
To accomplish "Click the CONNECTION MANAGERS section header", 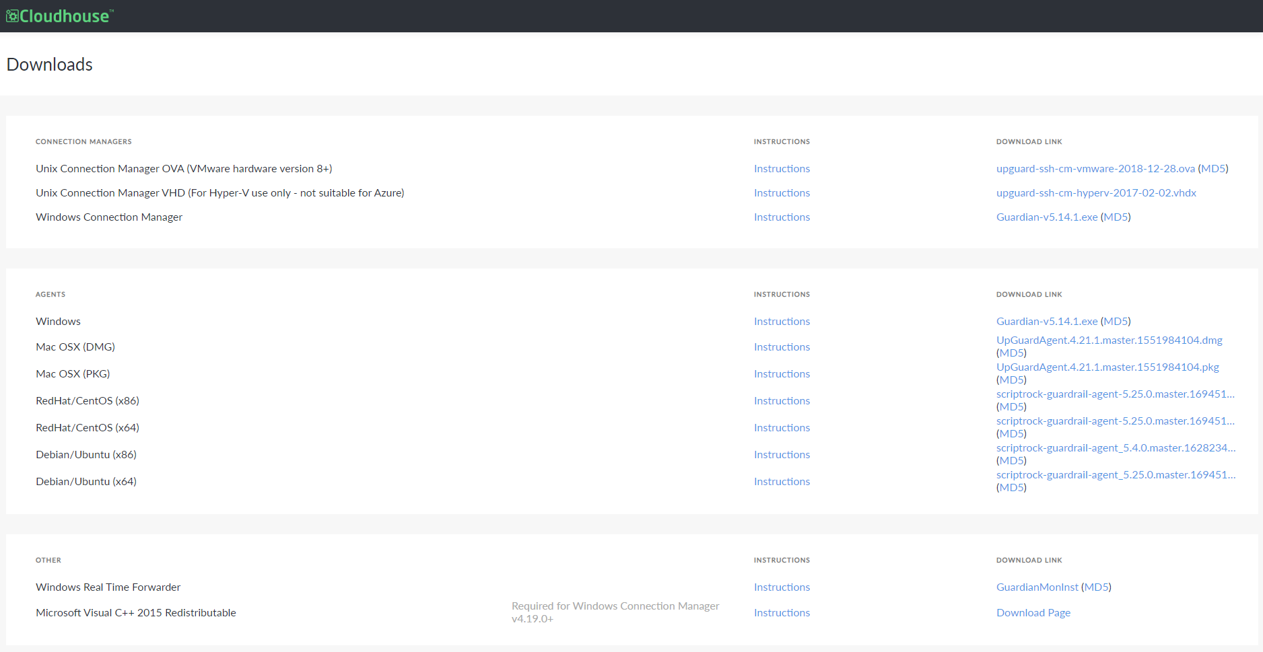I will pyautogui.click(x=83, y=142).
